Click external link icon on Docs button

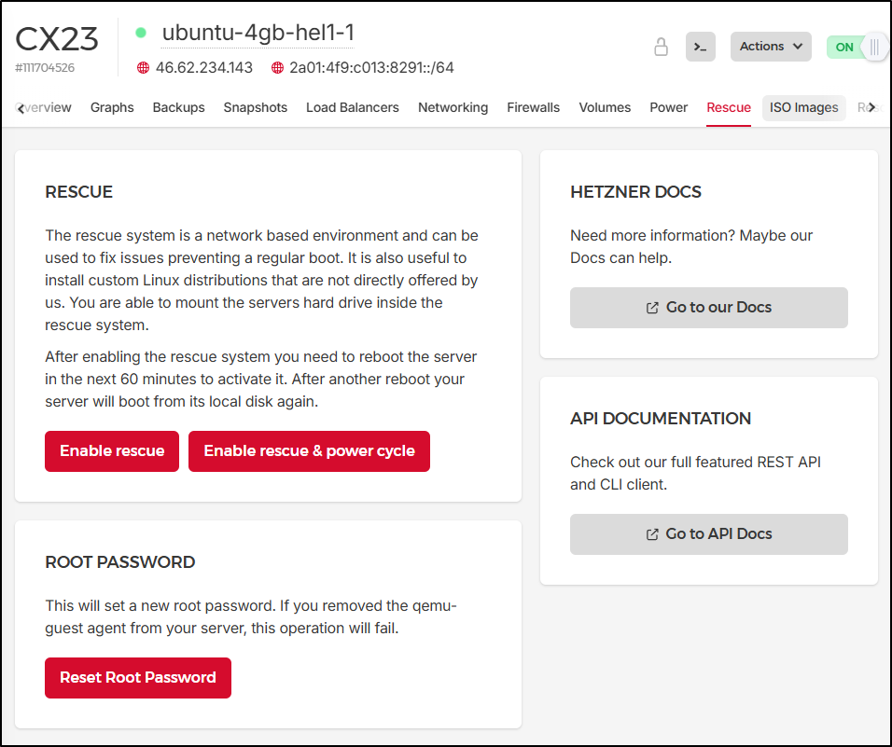(x=652, y=308)
